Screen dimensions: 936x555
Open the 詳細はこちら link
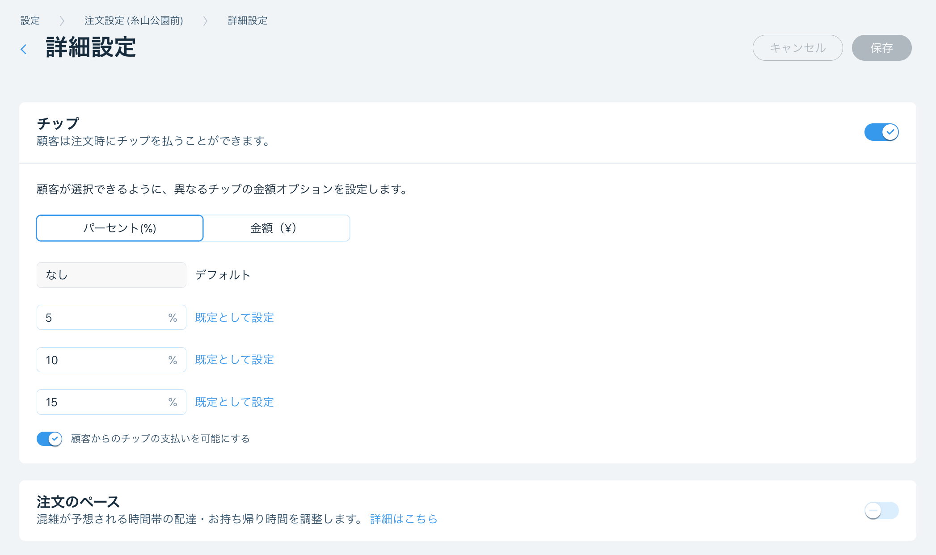click(403, 519)
